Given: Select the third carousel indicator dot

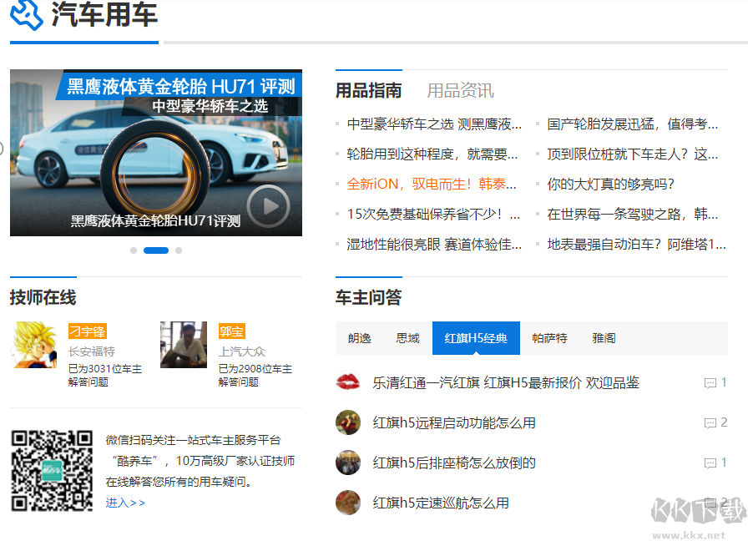Looking at the screenshot, I should click(179, 250).
